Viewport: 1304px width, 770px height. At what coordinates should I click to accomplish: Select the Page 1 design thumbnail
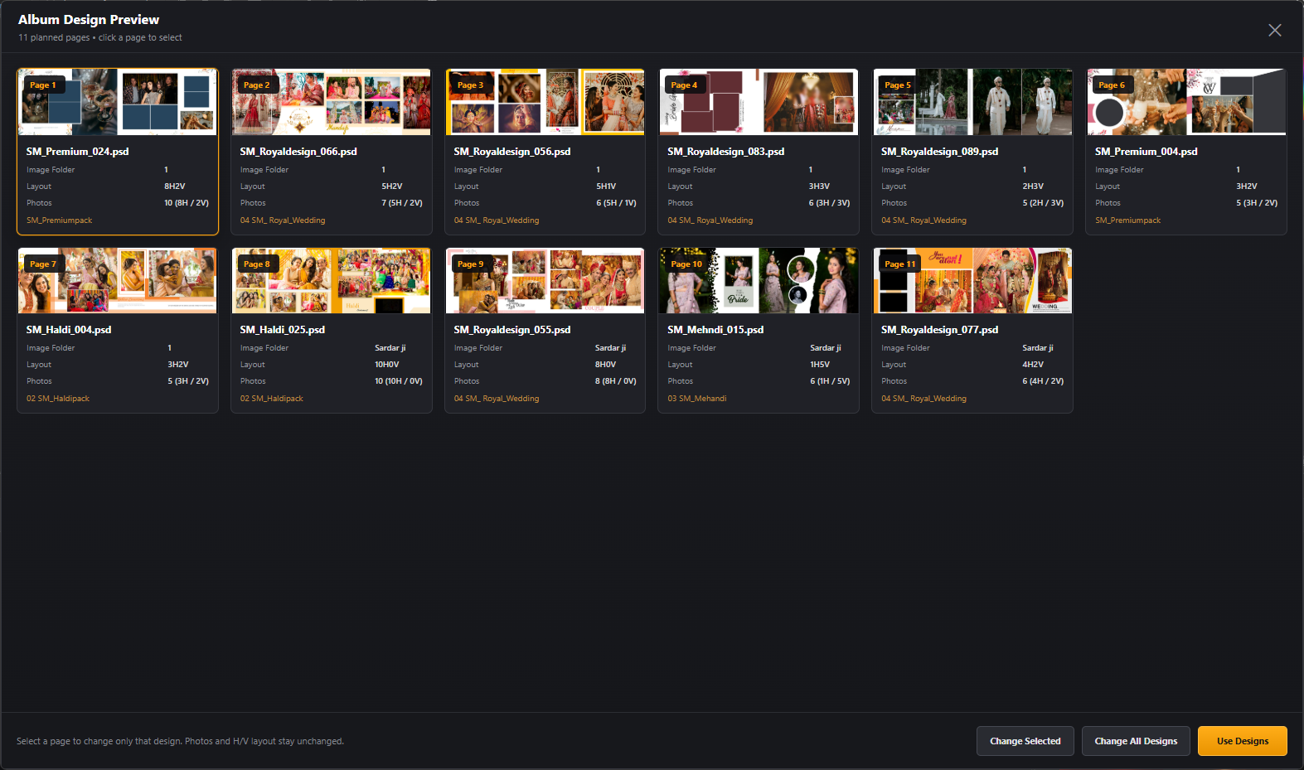pos(118,102)
